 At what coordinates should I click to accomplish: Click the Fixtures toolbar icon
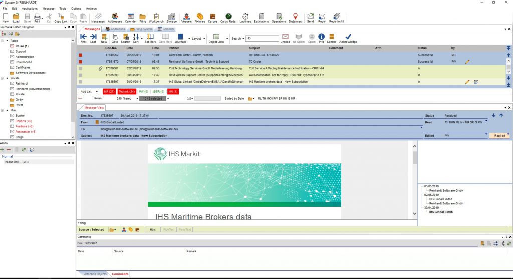tap(200, 18)
